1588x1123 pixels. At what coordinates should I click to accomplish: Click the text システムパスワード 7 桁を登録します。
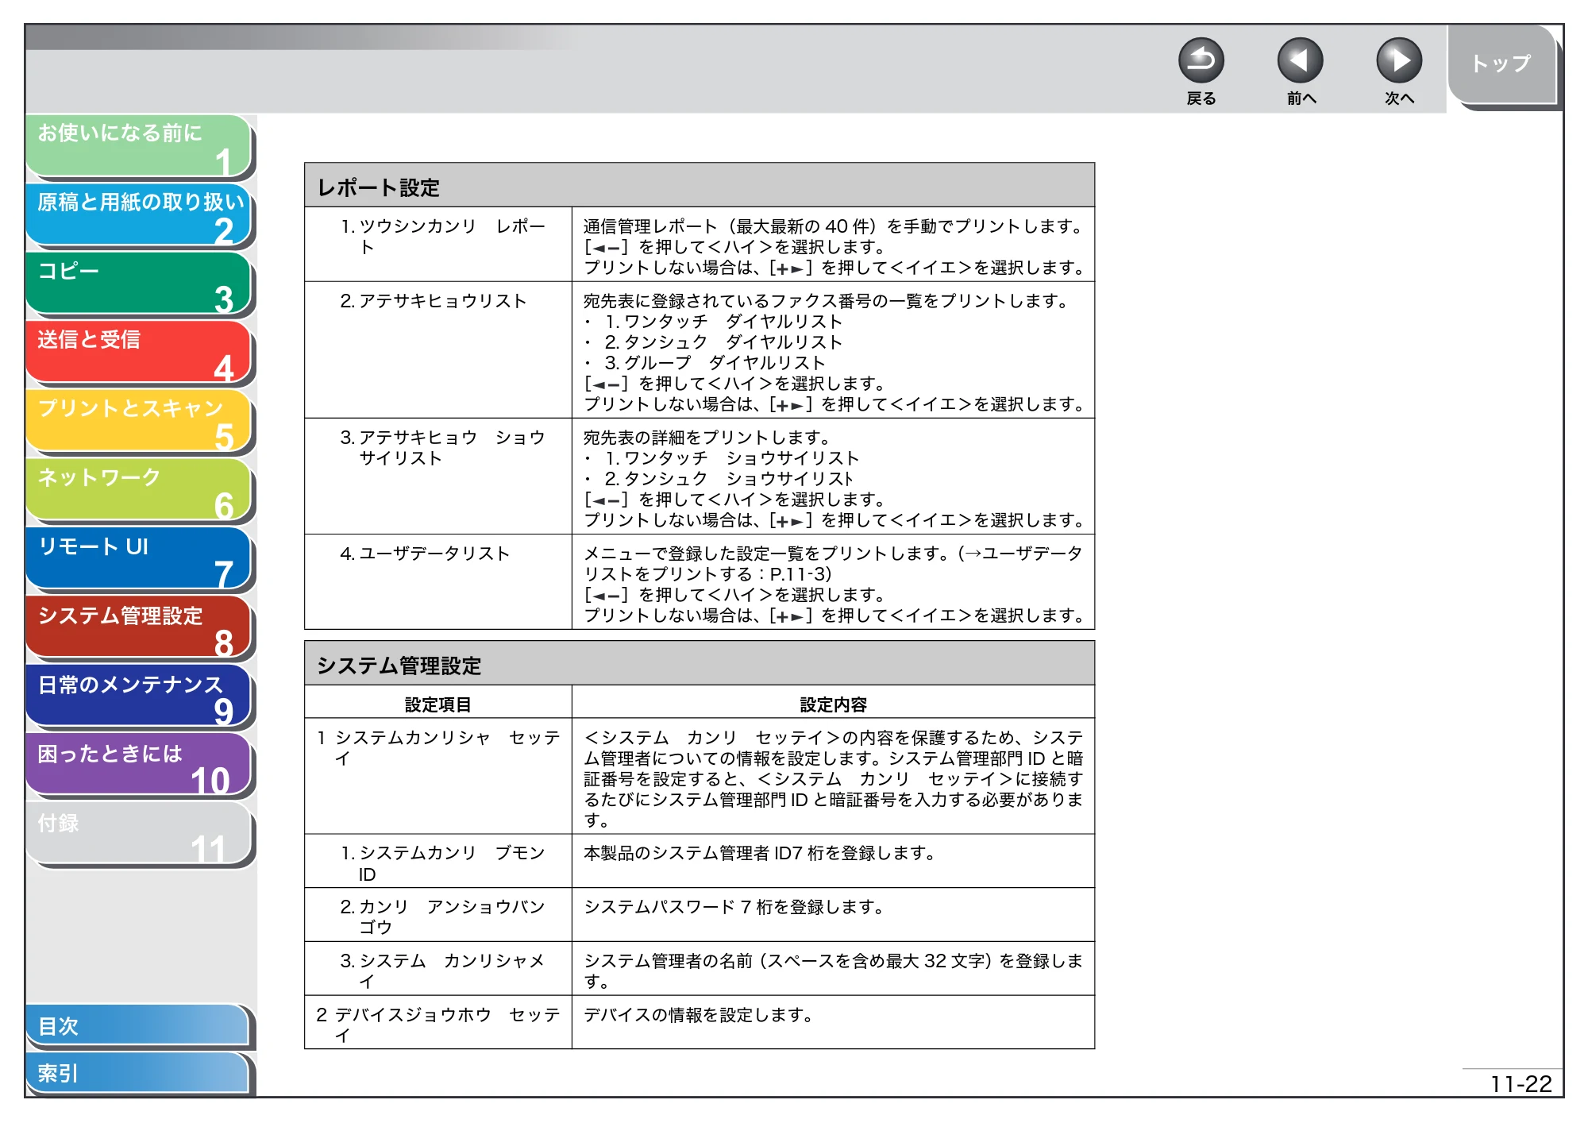pyautogui.click(x=734, y=907)
